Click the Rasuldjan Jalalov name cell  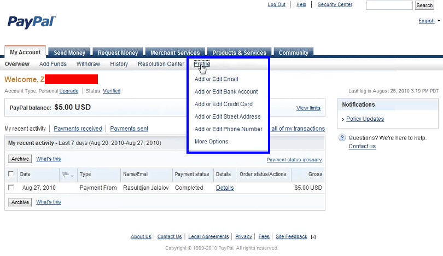point(146,188)
